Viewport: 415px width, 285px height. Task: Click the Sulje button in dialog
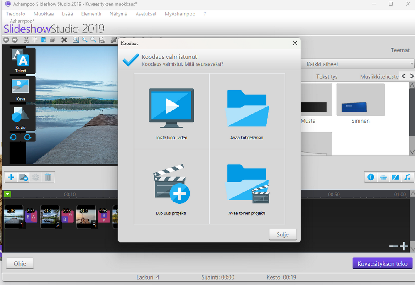point(283,234)
